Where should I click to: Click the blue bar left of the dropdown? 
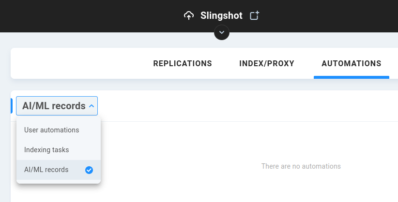coord(12,106)
